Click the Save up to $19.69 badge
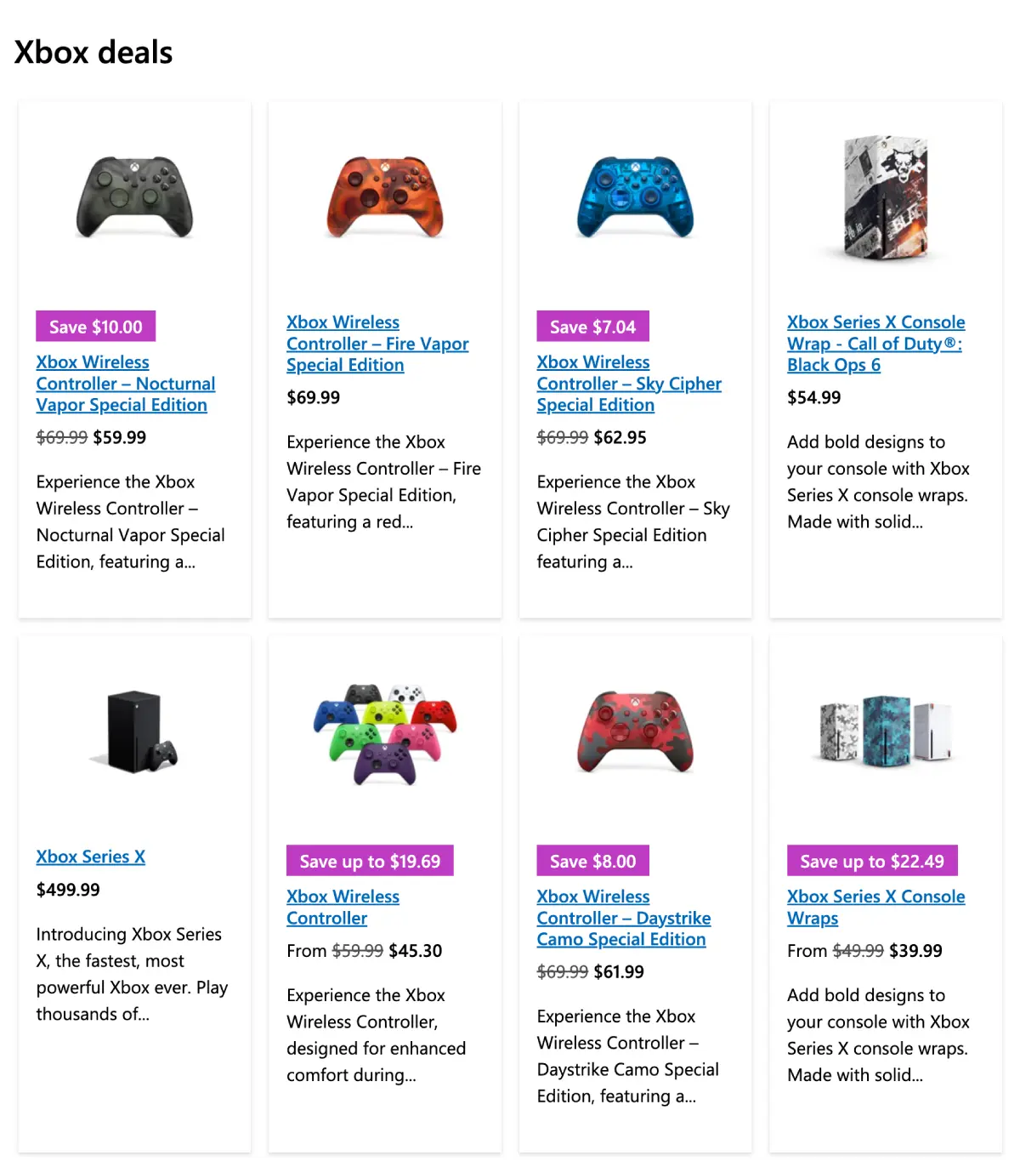 pos(370,861)
